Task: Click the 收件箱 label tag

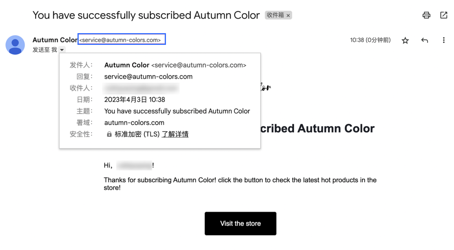Action: 275,15
